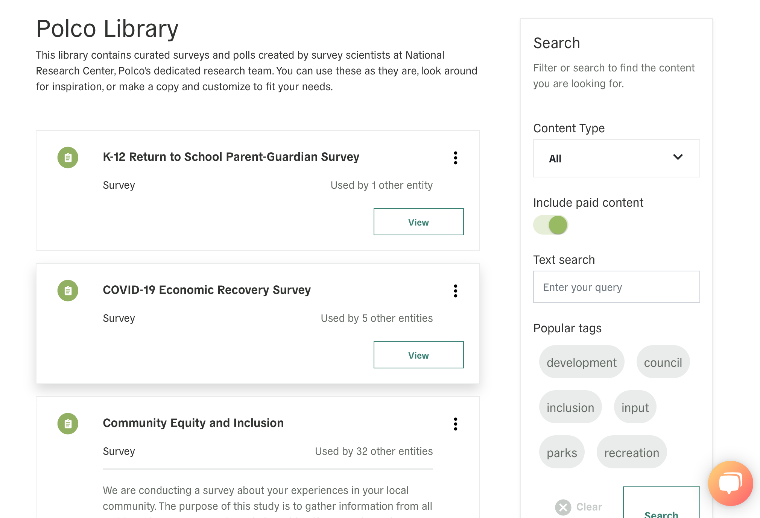The height and width of the screenshot is (518, 760).
Task: Open the three-dot menu for K-12 Return to School survey
Action: coord(456,158)
